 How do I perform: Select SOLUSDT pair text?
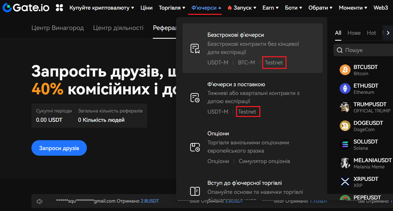(x=365, y=142)
